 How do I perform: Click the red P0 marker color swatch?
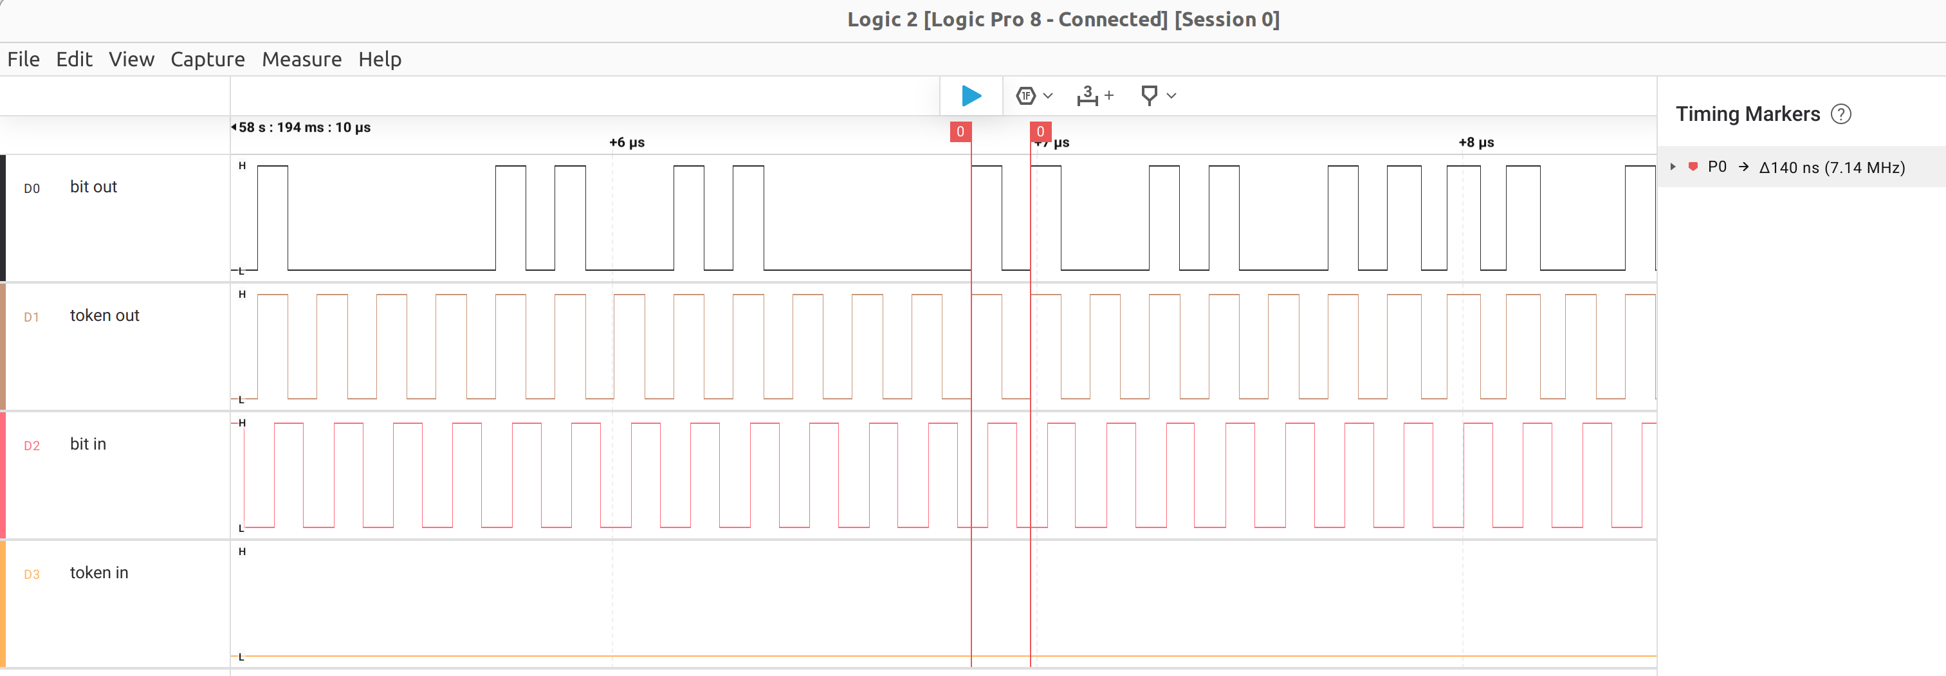point(1694,167)
